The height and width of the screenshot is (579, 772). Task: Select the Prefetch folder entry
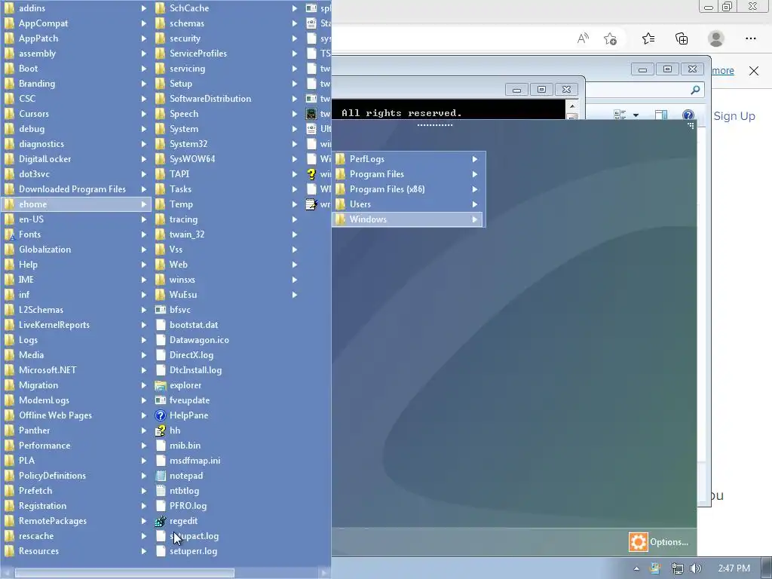point(35,491)
